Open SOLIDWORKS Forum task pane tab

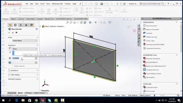point(139,45)
